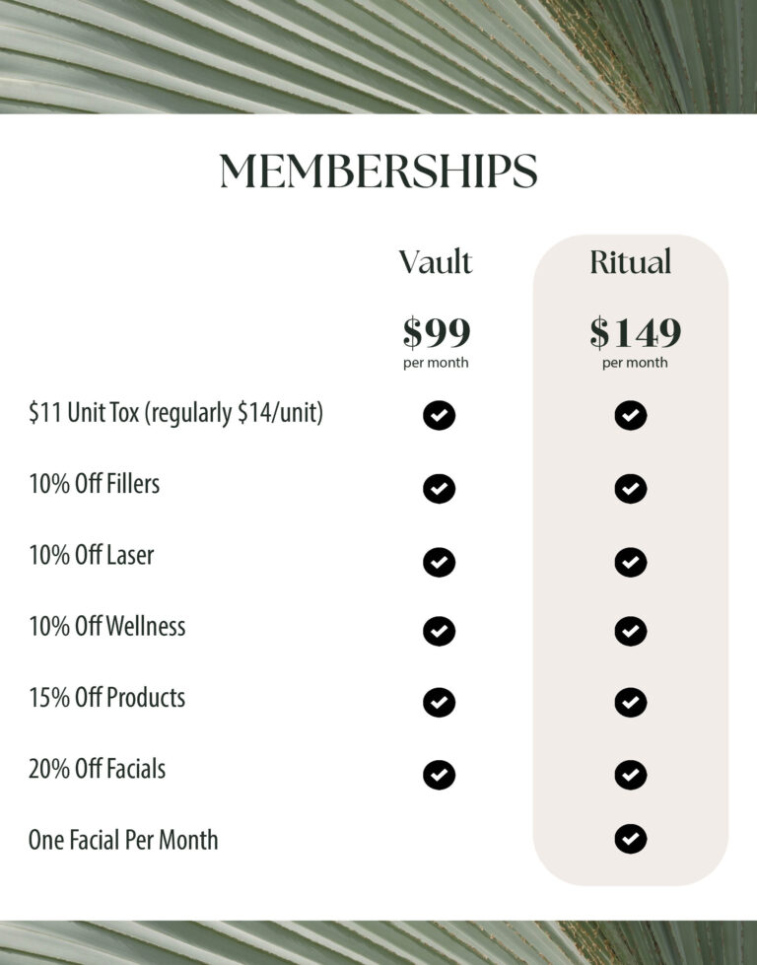Image resolution: width=757 pixels, height=965 pixels.
Task: Click Ritual checkmark for 10% Off Wellness
Action: [x=630, y=631]
